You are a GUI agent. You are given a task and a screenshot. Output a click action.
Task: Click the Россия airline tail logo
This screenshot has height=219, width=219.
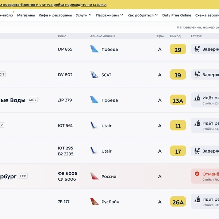click(x=95, y=176)
